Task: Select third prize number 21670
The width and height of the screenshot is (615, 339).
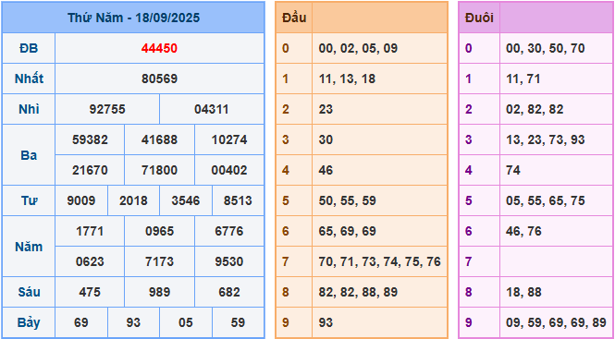Action: (90, 171)
